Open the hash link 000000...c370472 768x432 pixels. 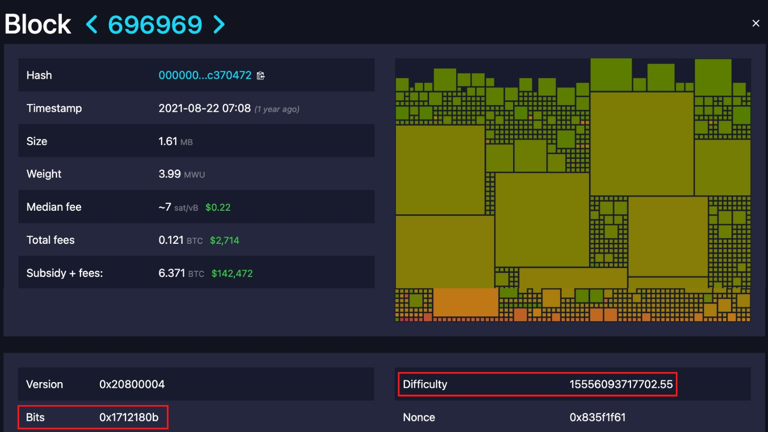(204, 75)
